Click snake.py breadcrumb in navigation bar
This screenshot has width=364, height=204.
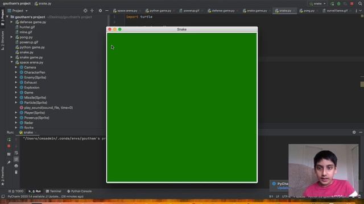(43, 3)
